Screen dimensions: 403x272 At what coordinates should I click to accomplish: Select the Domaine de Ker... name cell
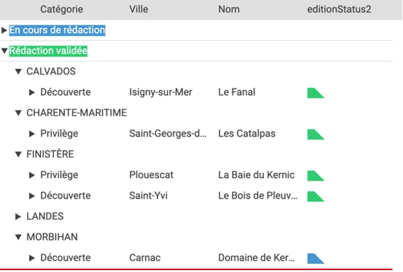coord(256,258)
